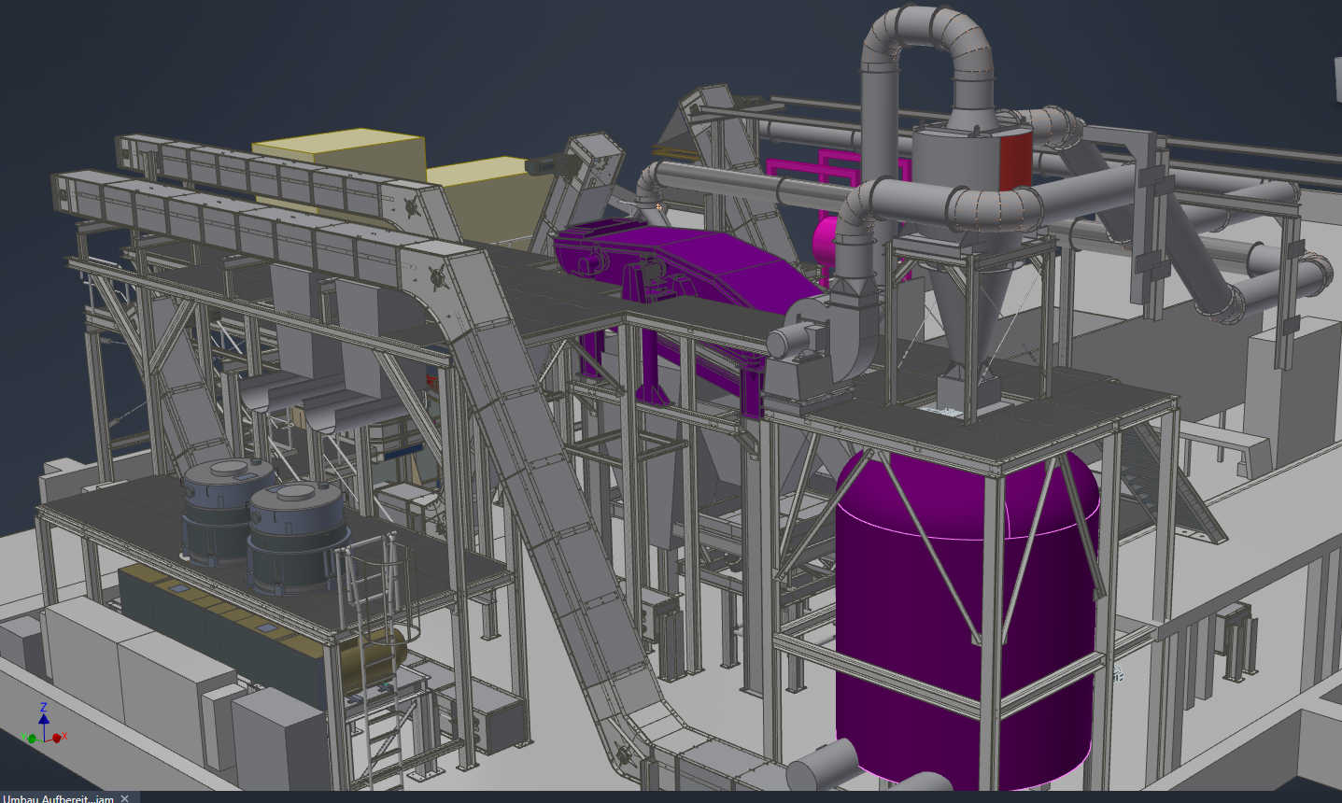Switch to the Umbau Aufbereit...iam document tab
The image size is (1342, 803).
pos(58,797)
